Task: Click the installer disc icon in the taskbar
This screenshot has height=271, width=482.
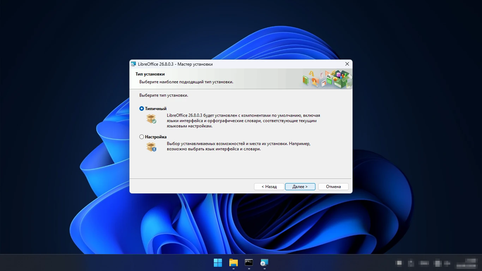Action: point(264,263)
